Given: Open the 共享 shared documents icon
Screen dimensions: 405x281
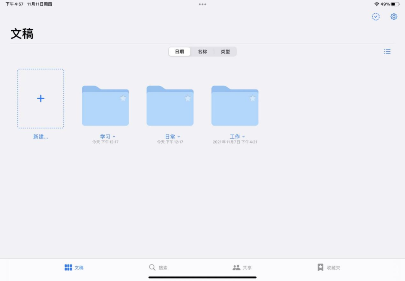Looking at the screenshot, I should pos(236,268).
